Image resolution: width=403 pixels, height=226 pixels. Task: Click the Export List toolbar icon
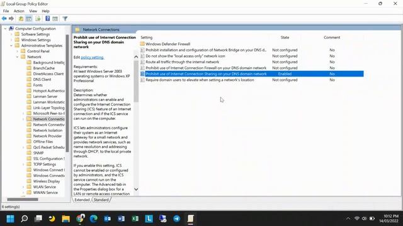point(38,18)
